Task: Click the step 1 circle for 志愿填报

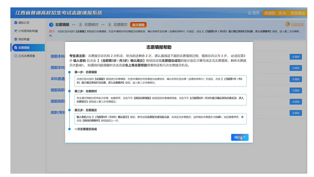Action: point(51,25)
